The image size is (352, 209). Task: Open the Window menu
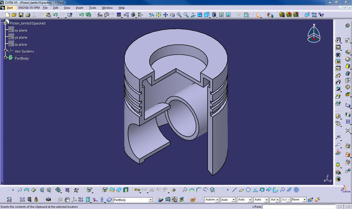tap(107, 8)
